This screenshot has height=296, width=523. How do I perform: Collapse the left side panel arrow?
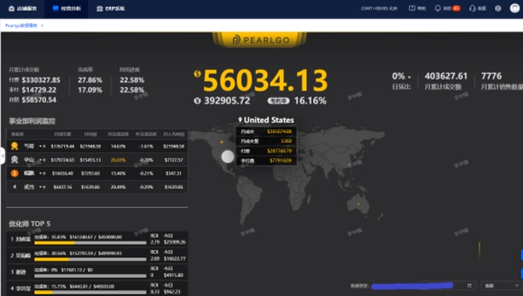pos(2,155)
